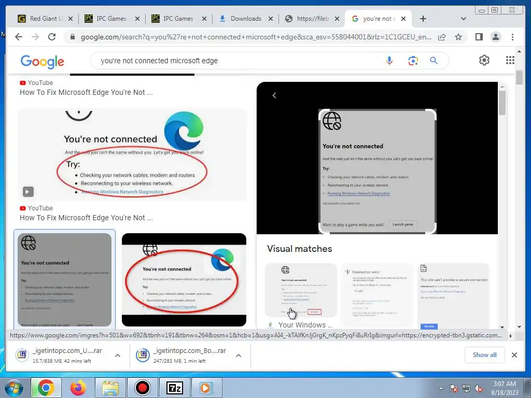Screen dimensions: 531x398
Task: Open 7-Zip from the taskbar
Action: (x=175, y=388)
